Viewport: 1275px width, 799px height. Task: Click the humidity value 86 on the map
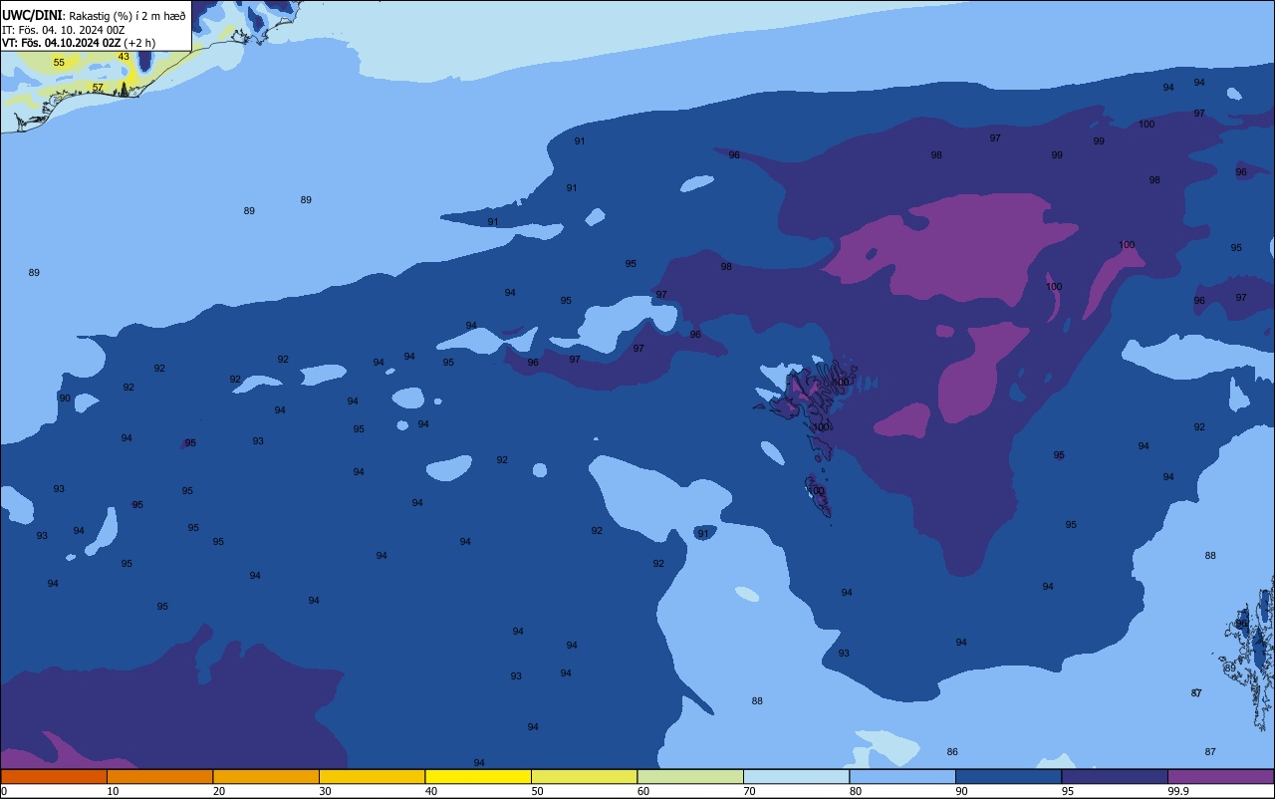pyautogui.click(x=952, y=751)
